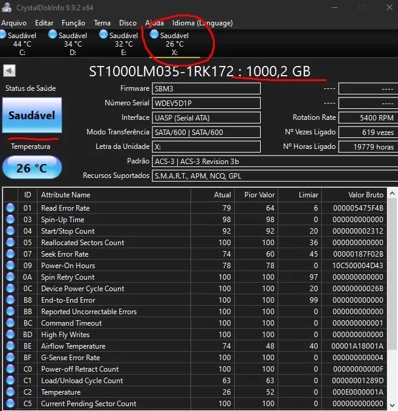Click the status orb for Current Pending Sector Count

pos(10,403)
